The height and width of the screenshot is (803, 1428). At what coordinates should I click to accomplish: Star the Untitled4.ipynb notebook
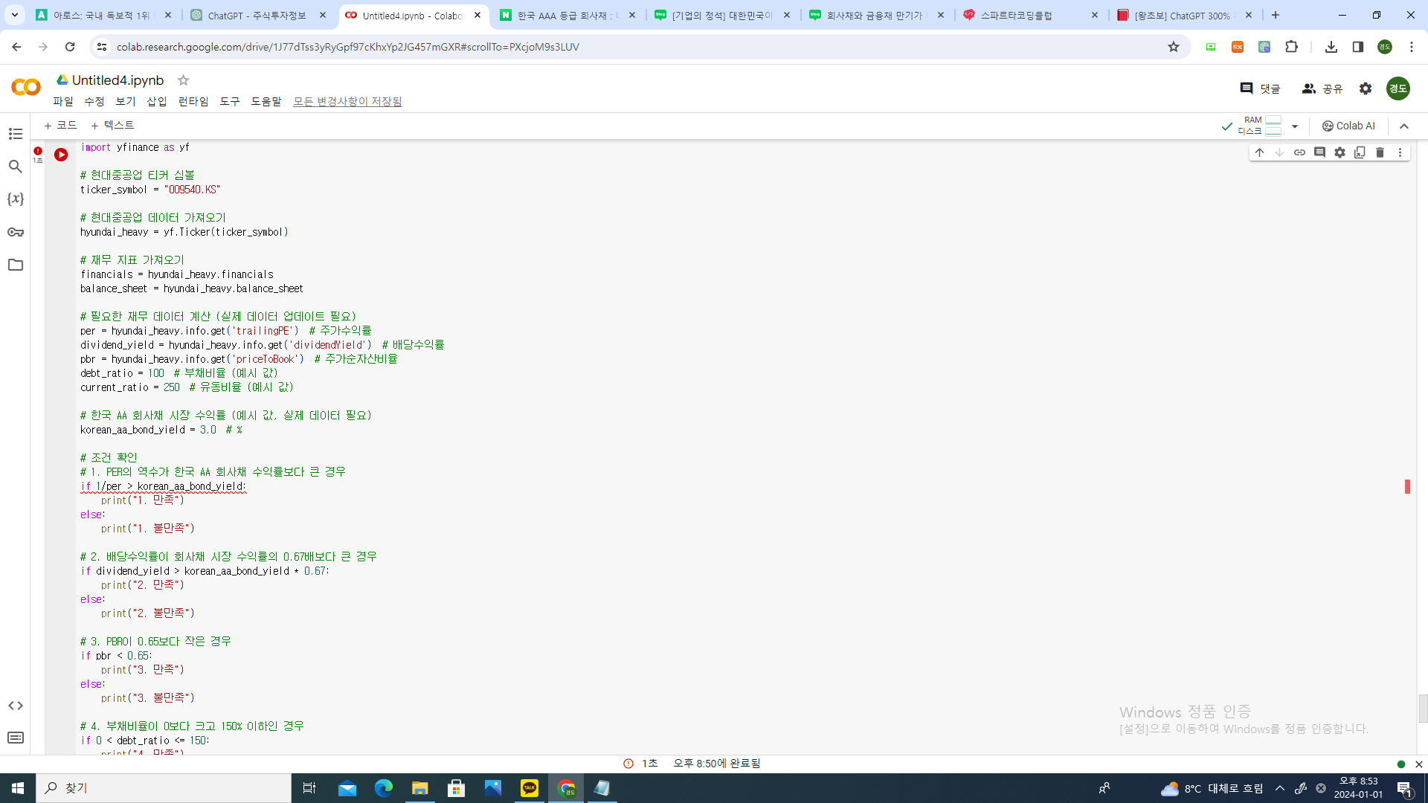(x=183, y=80)
